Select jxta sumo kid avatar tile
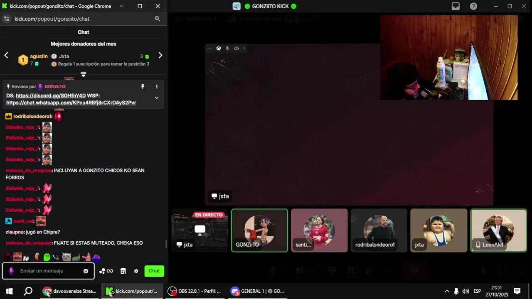The image size is (532, 299). (438, 230)
